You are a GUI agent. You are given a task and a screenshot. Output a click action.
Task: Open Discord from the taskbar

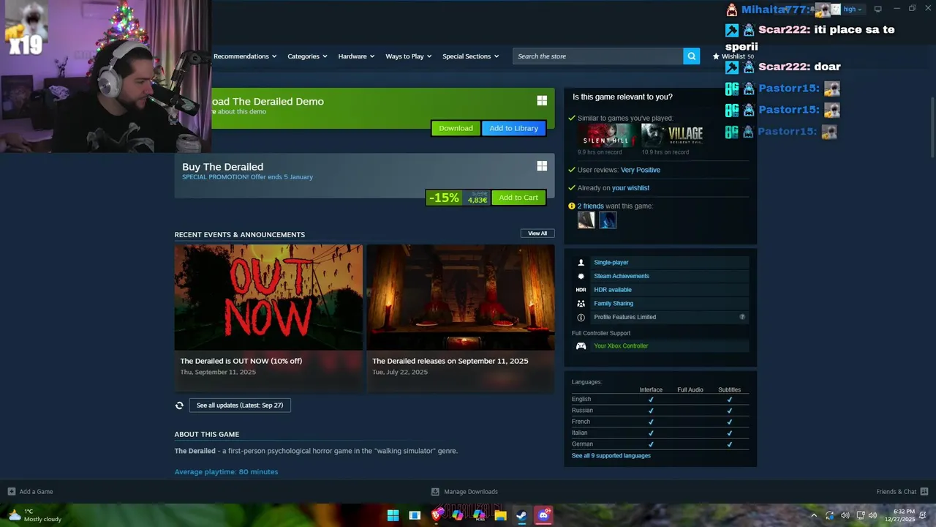point(543,515)
